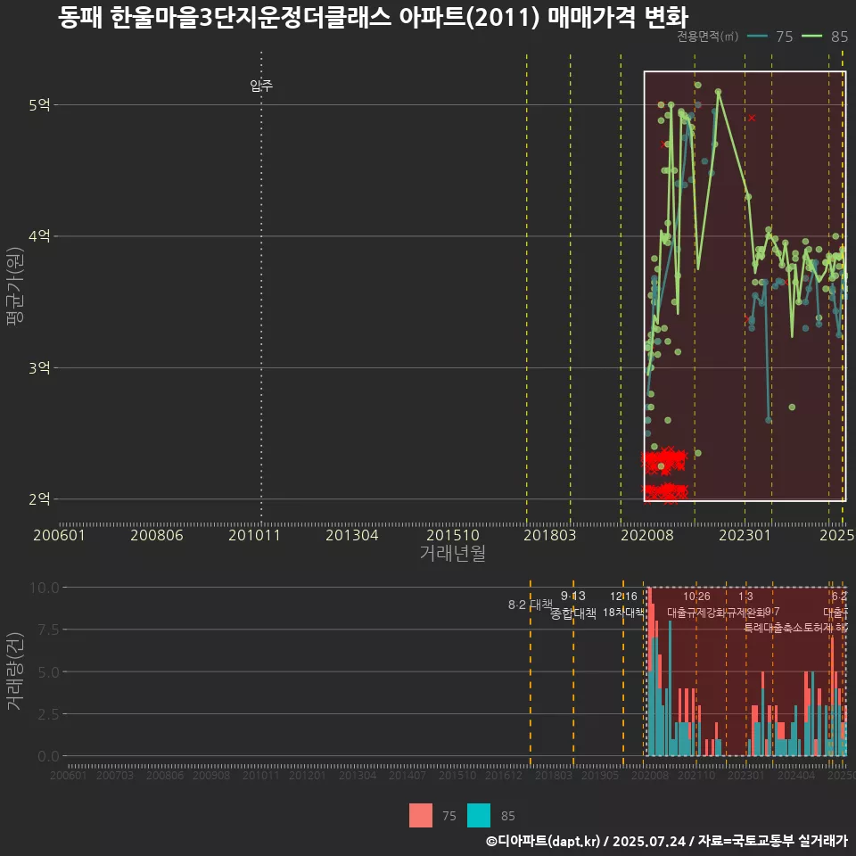Select the 4억 y-axis label
Image resolution: width=856 pixels, height=856 pixels.
[x=39, y=236]
